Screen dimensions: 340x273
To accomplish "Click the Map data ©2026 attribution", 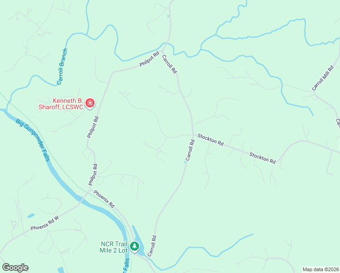I will coord(321,269).
